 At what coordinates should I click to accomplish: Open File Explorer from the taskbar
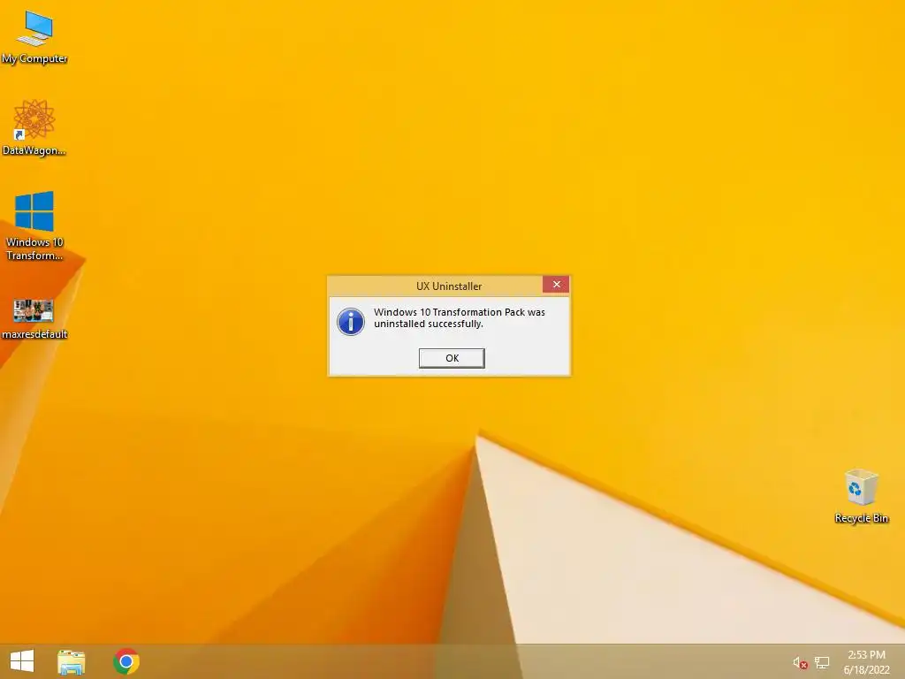[x=72, y=661]
